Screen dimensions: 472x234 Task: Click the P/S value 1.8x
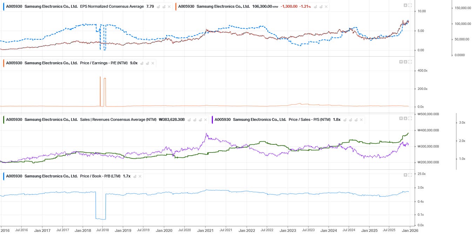[x=337, y=120]
